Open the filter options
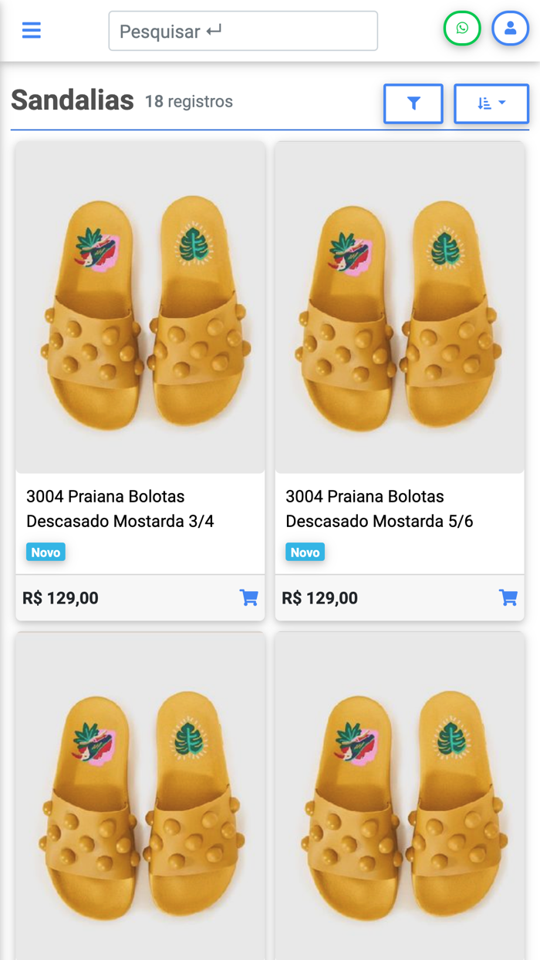540x960 pixels. coord(413,103)
